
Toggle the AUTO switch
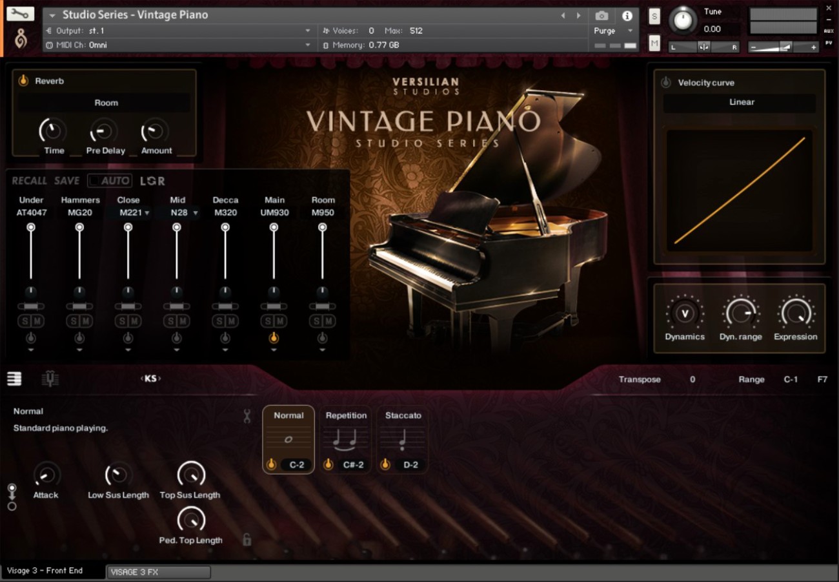tap(110, 181)
